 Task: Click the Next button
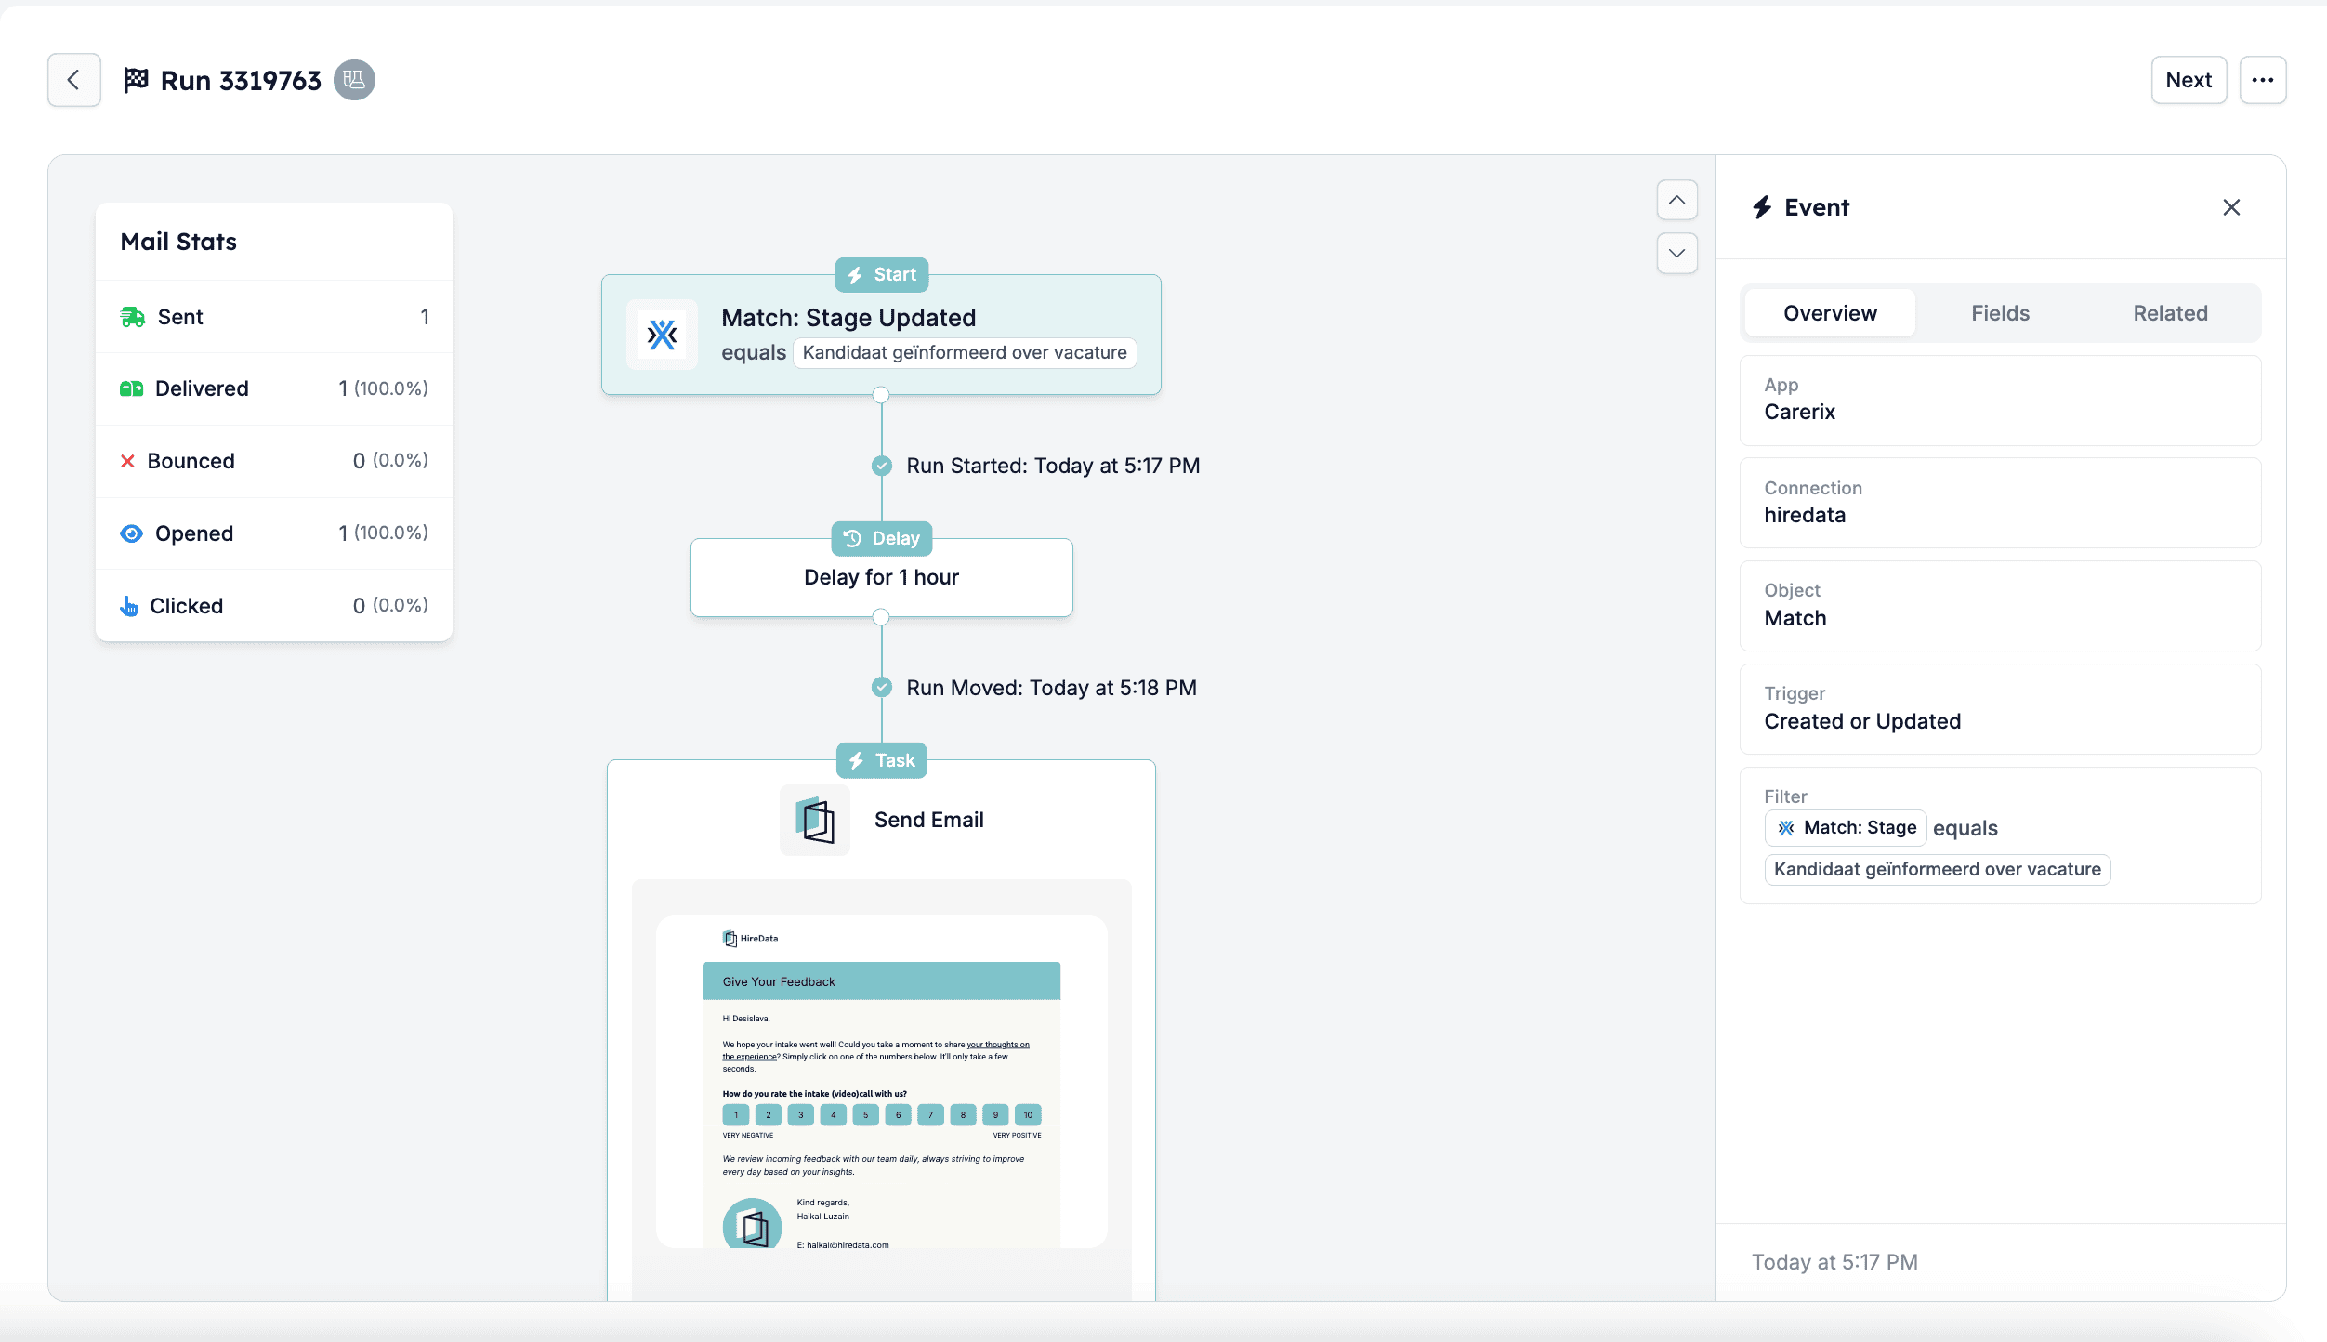[x=2189, y=80]
